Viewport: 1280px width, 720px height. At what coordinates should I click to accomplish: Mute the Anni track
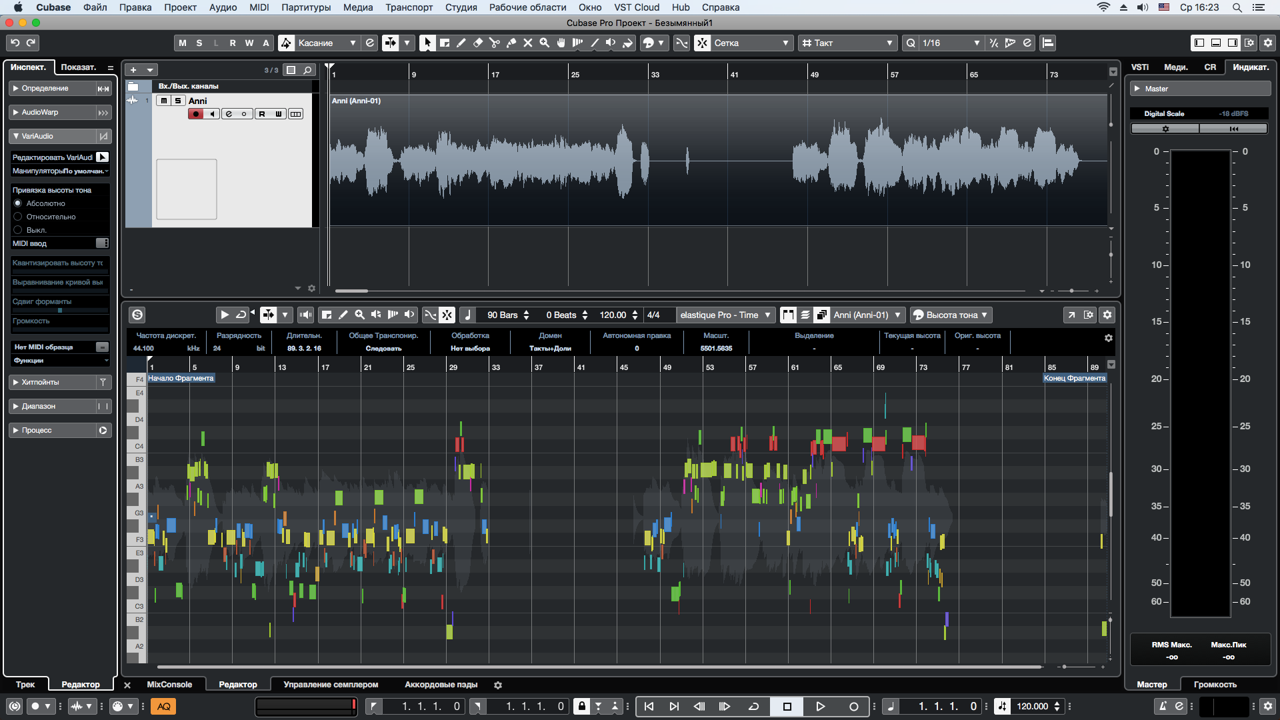[x=164, y=101]
